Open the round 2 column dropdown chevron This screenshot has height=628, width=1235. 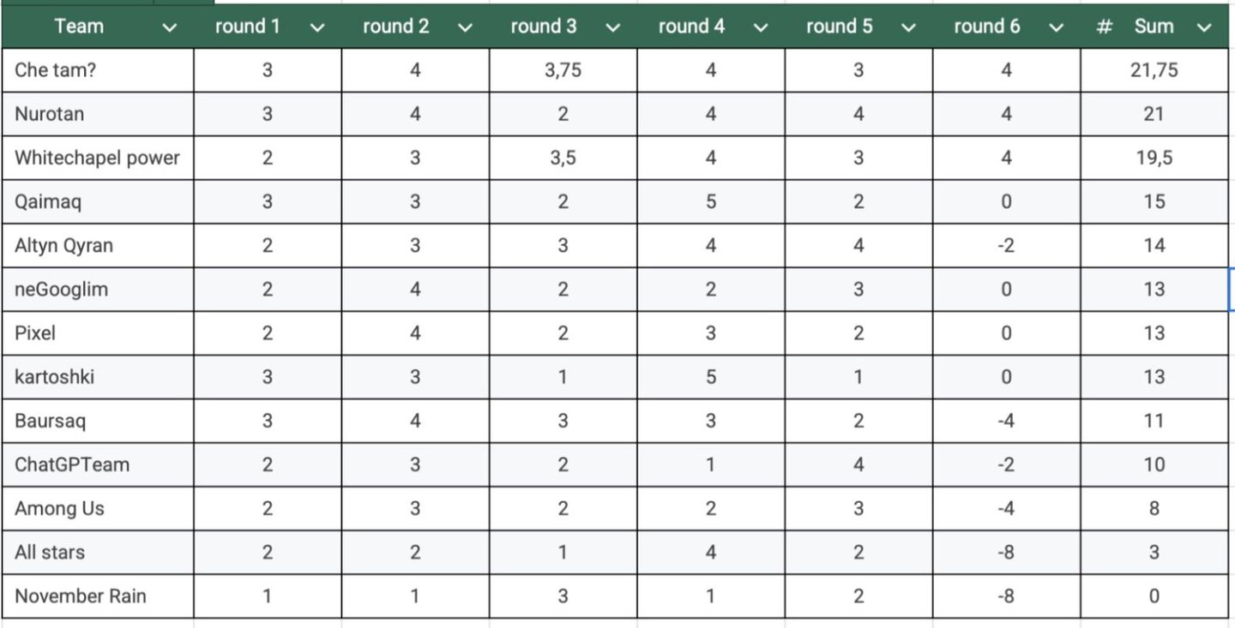(x=465, y=27)
